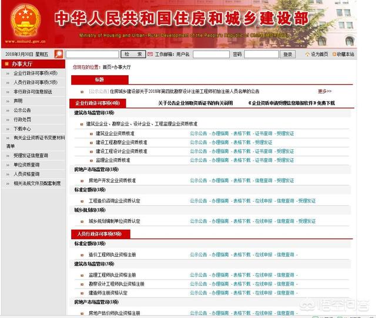This screenshot has width=376, height=318.
Task: Click the 用户名 username input box
Action: pos(211,54)
